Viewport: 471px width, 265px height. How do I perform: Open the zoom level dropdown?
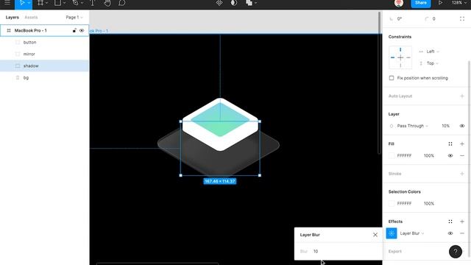[x=459, y=3]
